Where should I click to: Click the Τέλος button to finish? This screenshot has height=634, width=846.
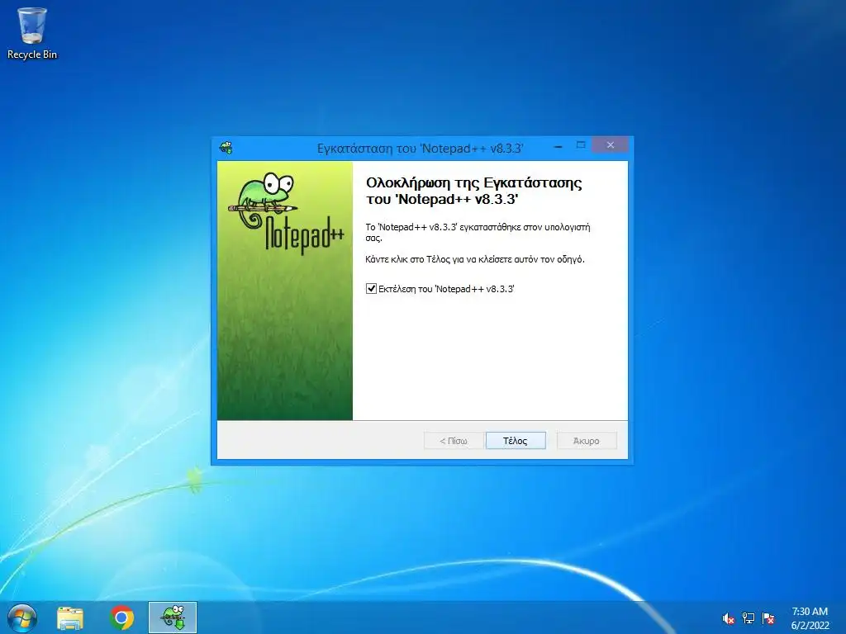(x=516, y=441)
